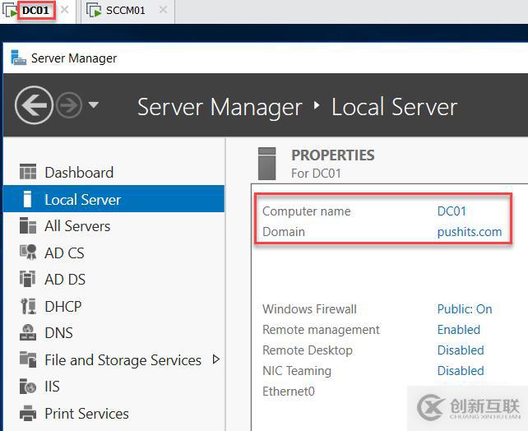Click the IIS web server icon

28,386
